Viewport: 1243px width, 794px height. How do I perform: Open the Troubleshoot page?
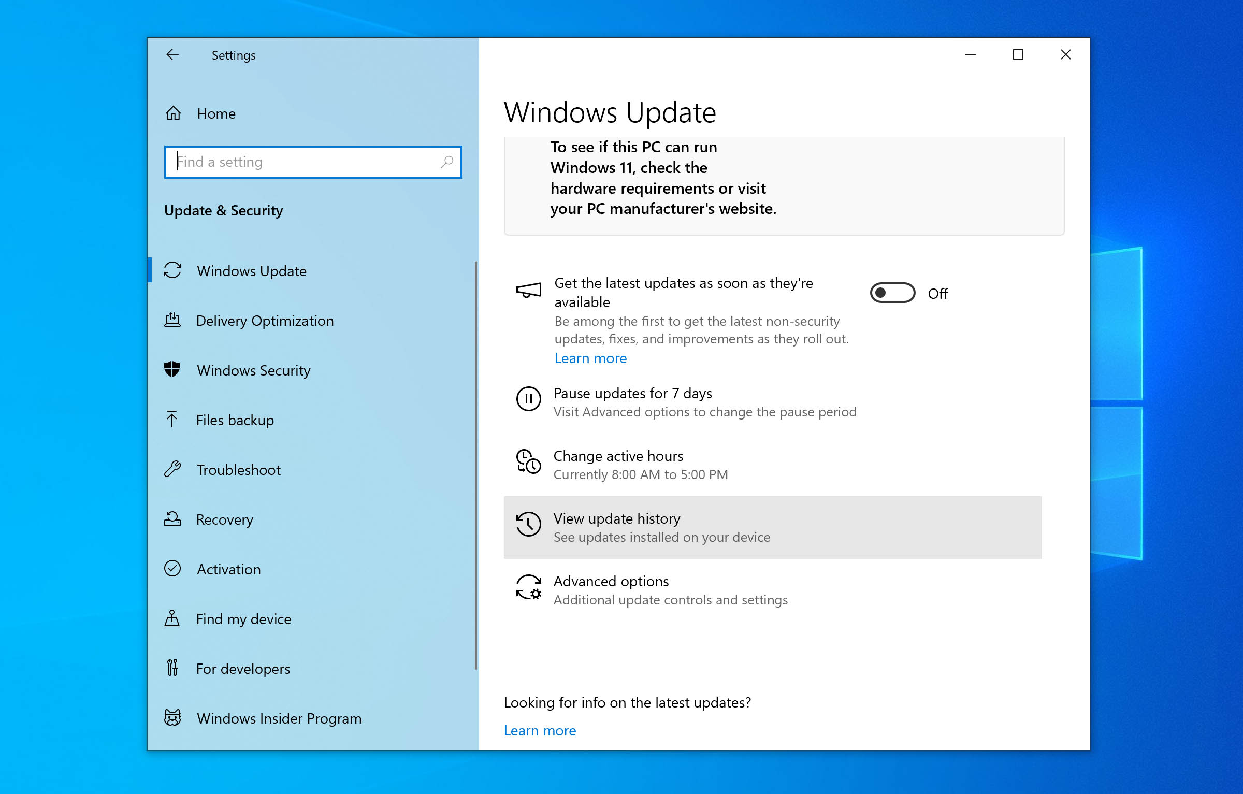click(x=313, y=470)
